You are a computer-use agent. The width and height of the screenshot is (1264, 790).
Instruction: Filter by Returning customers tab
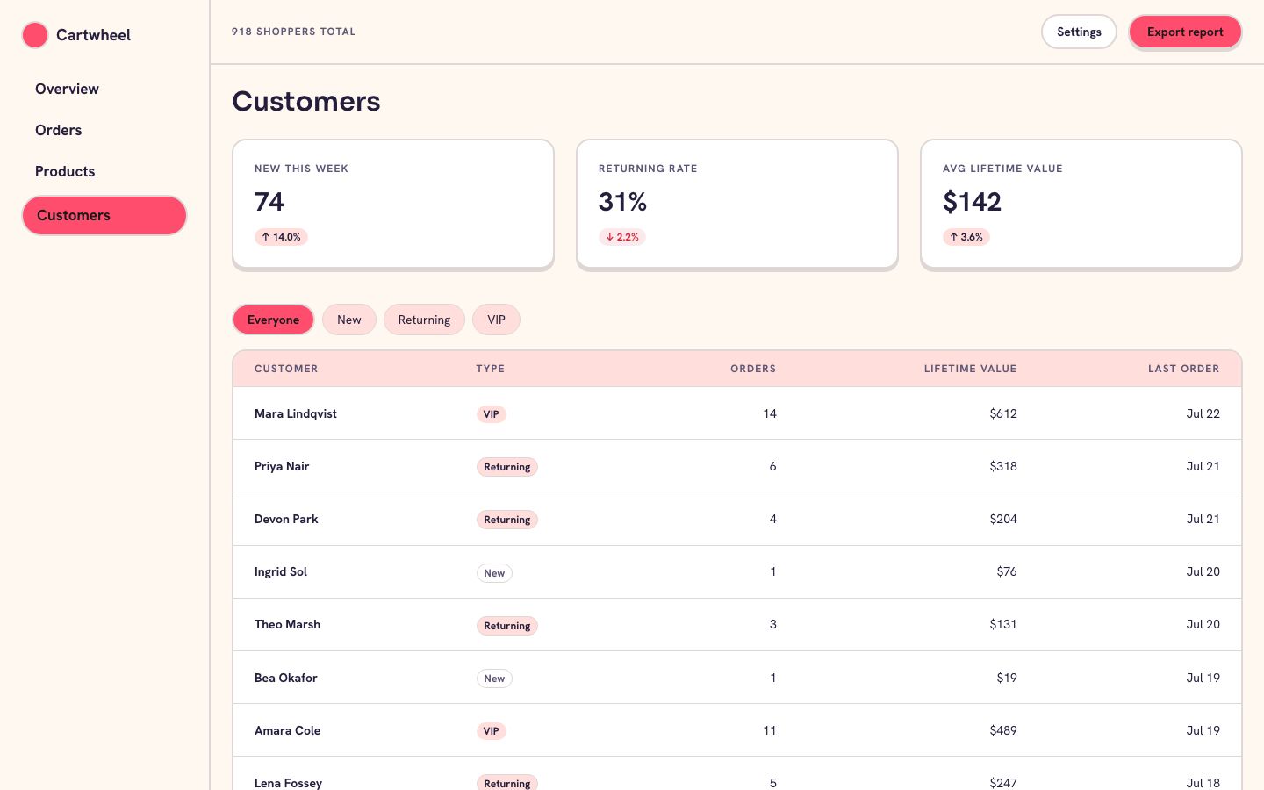424,320
